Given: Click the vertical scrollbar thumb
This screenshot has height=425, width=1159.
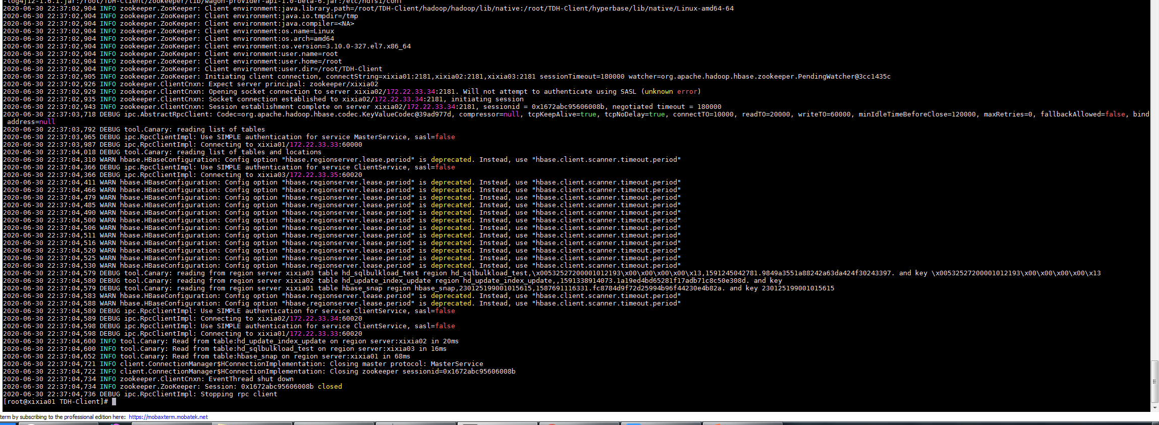Looking at the screenshot, I should 1154,381.
